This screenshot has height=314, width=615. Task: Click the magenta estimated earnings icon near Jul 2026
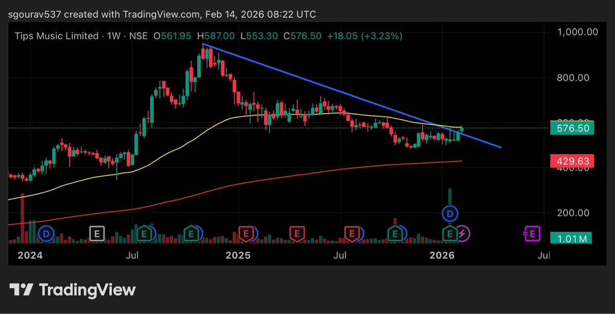pos(532,233)
